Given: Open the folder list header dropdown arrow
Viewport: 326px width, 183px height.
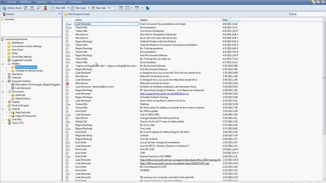Looking at the screenshot, I should tap(60, 14).
